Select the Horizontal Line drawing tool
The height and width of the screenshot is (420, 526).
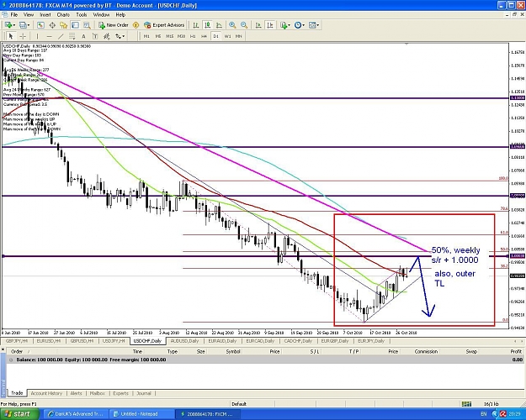click(x=49, y=36)
